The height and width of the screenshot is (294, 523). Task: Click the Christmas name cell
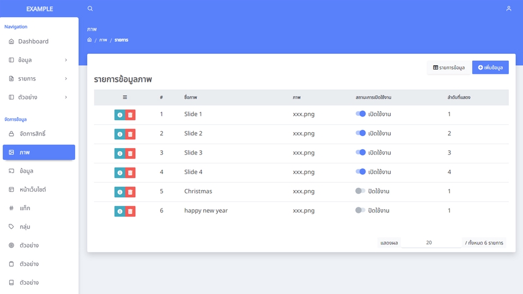198,191
